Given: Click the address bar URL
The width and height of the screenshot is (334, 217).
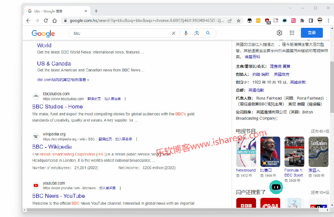Looking at the screenshot, I should tap(147, 21).
